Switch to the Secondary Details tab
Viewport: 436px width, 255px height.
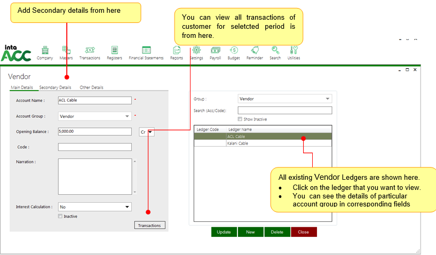(55, 87)
